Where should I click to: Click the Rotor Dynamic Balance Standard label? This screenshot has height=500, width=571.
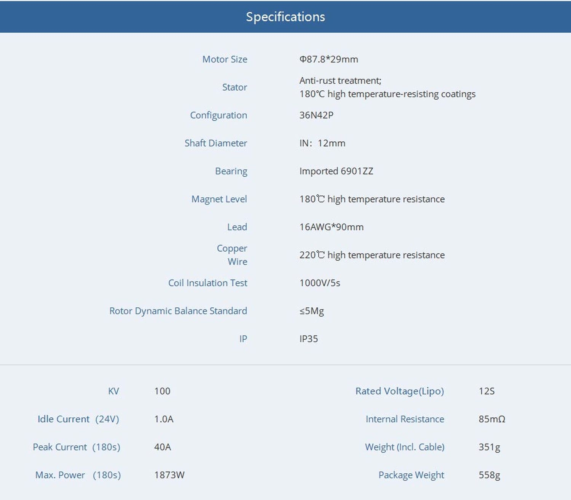tap(178, 311)
